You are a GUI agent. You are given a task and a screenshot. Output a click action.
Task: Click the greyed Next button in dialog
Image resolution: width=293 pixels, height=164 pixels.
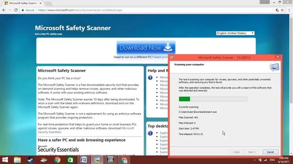point(252,152)
